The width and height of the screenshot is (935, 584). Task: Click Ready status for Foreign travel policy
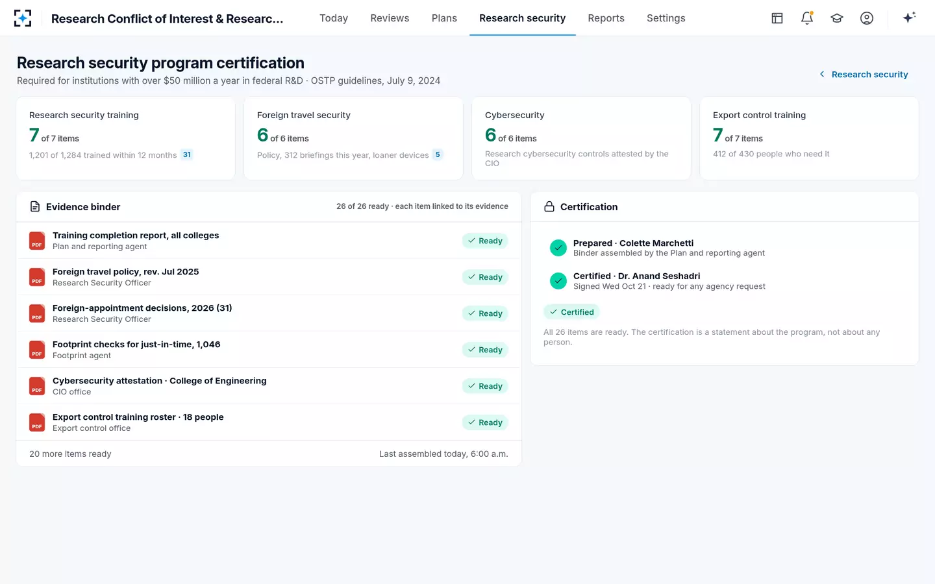tap(485, 277)
